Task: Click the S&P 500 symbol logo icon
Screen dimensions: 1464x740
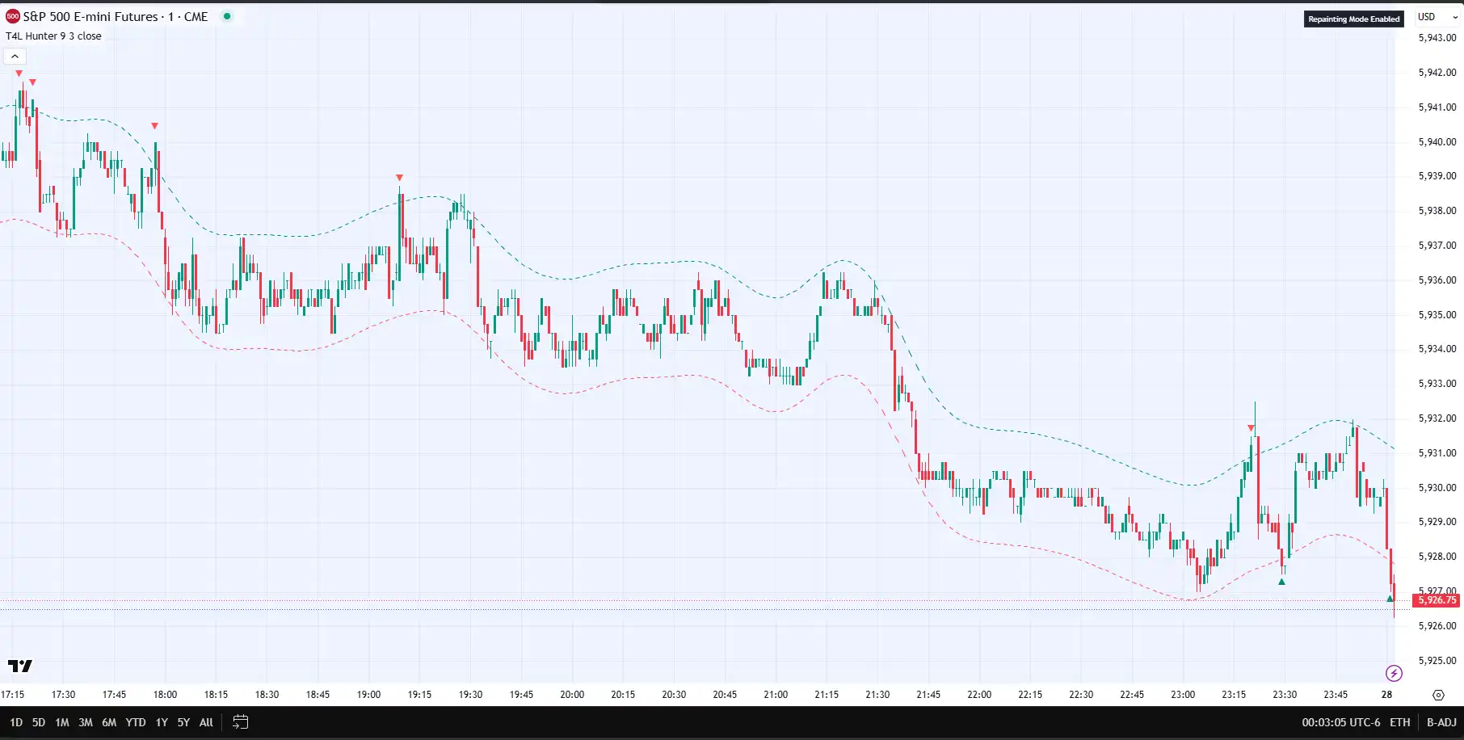Action: coord(13,16)
